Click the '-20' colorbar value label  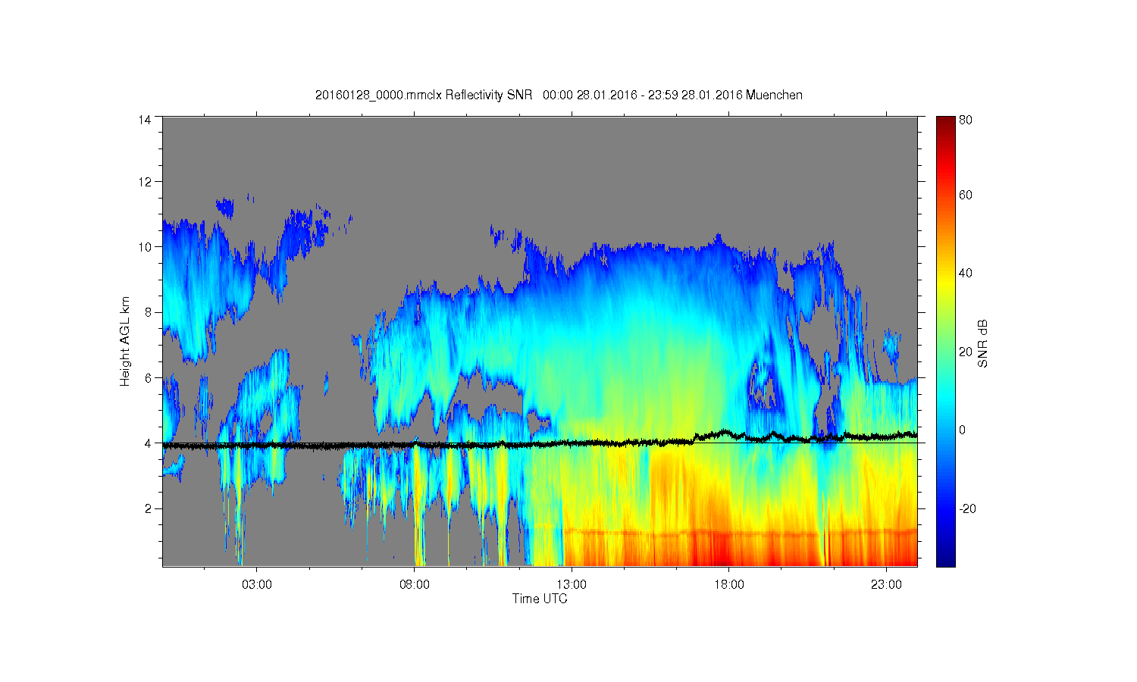[967, 508]
